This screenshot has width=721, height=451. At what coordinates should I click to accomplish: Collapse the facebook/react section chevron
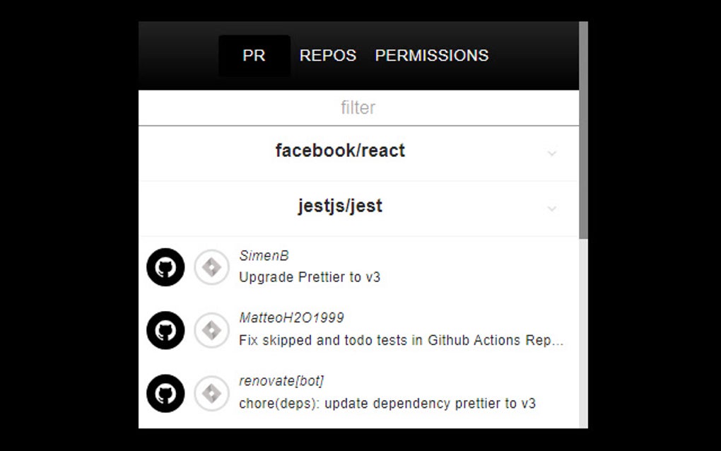click(x=552, y=153)
